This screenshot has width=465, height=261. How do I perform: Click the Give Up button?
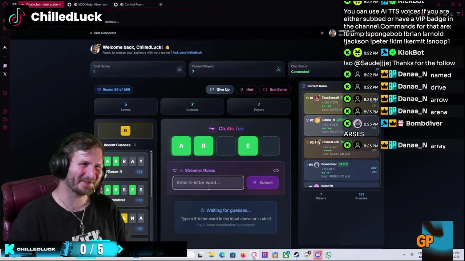coord(220,90)
